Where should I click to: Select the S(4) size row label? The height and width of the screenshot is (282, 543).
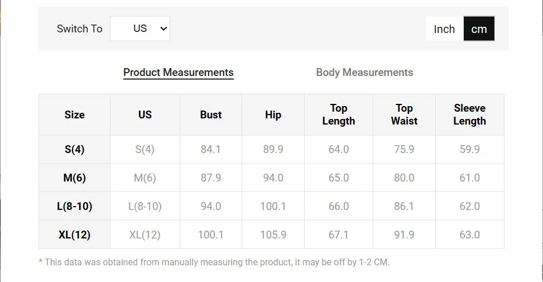(x=74, y=149)
